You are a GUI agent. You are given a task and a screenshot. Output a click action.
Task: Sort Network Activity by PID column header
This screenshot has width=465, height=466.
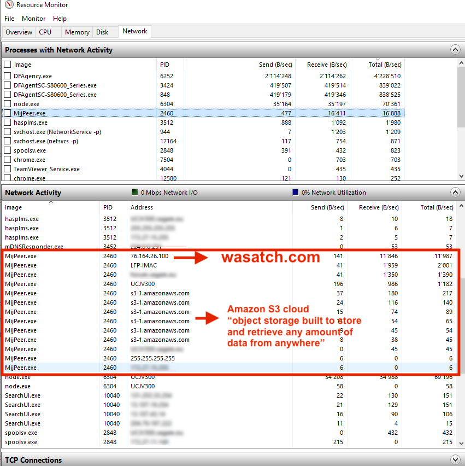(113, 207)
